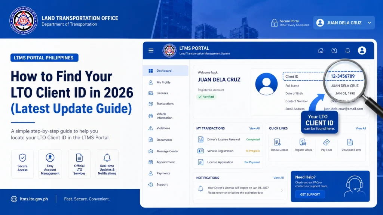Image resolution: width=383 pixels, height=215 pixels.
Task: Click the Completed status label
Action: 253,140
